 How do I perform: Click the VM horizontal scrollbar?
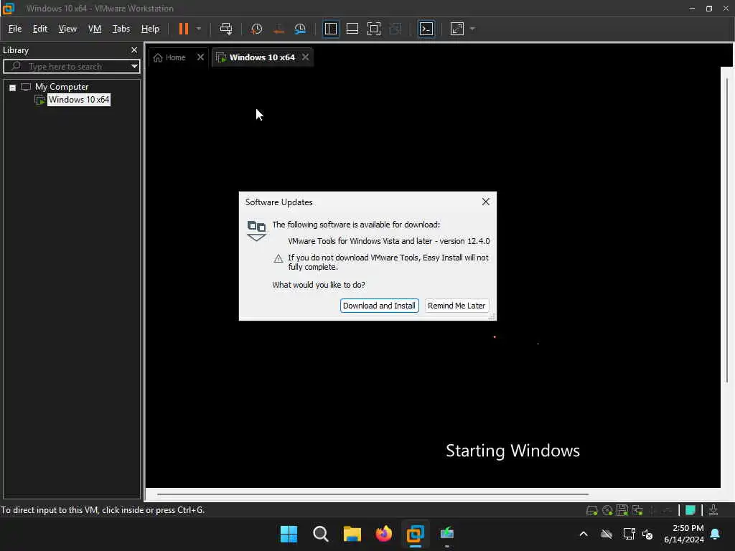373,494
